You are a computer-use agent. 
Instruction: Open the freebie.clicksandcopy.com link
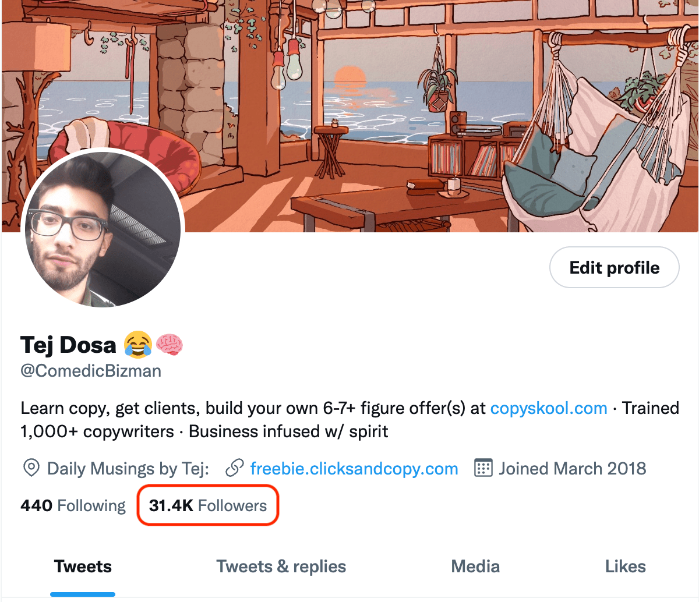click(354, 469)
